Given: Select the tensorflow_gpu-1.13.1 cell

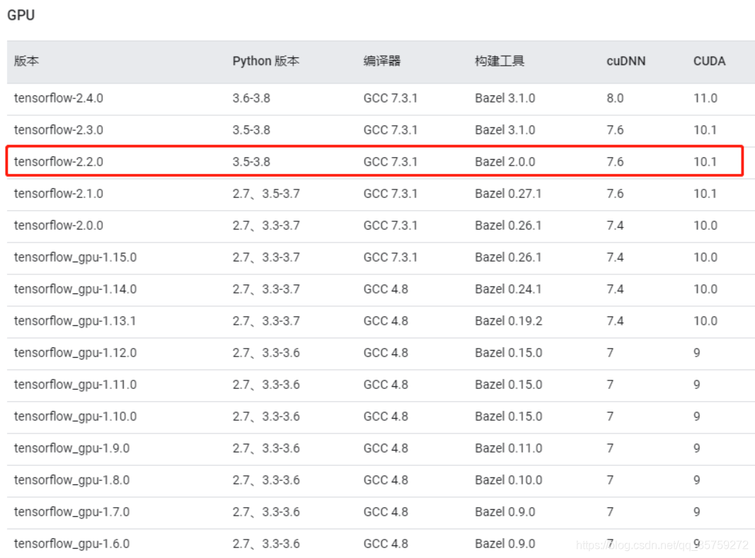Looking at the screenshot, I should tap(74, 321).
